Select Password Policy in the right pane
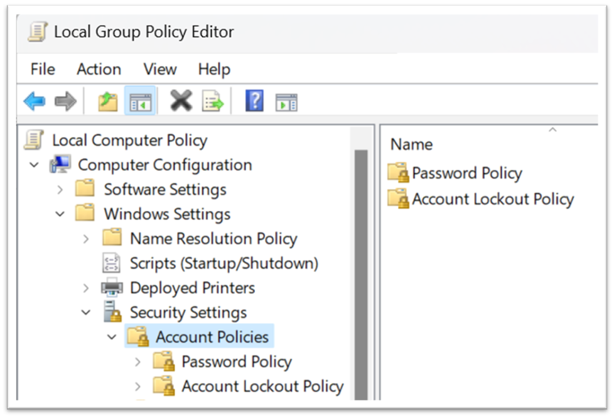Screen dimensions: 614x418 [x=466, y=173]
